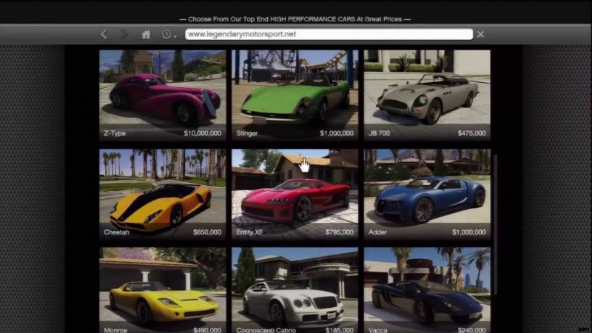This screenshot has height=333, width=592.
Task: Click the browser back arrow
Action: tap(104, 34)
